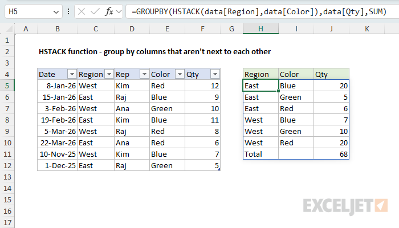The image size is (399, 228).
Task: Click the '5-Mar-26' date cell
Action: tap(57, 131)
